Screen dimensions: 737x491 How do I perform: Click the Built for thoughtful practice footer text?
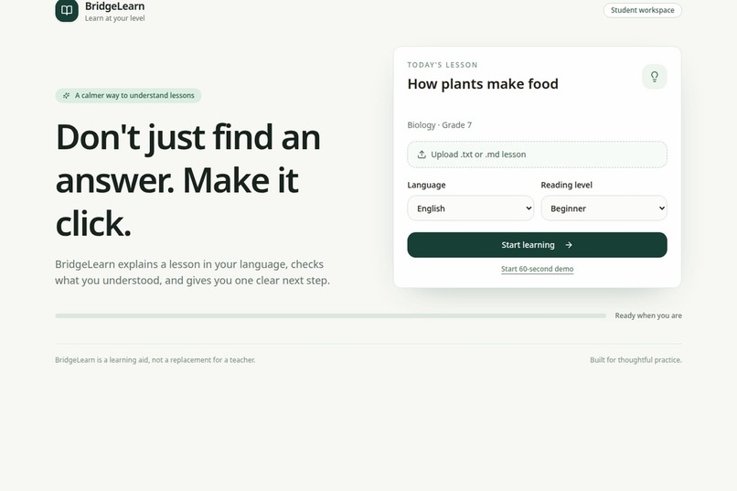[636, 360]
